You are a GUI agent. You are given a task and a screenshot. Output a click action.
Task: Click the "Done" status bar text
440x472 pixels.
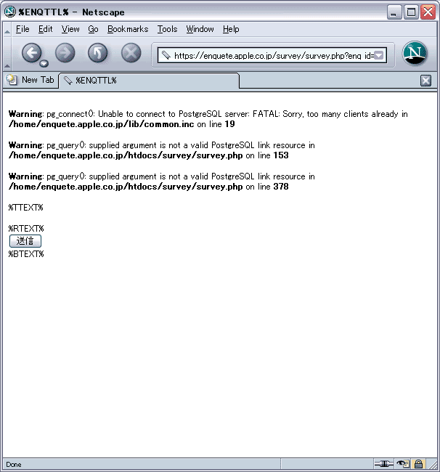[14, 465]
